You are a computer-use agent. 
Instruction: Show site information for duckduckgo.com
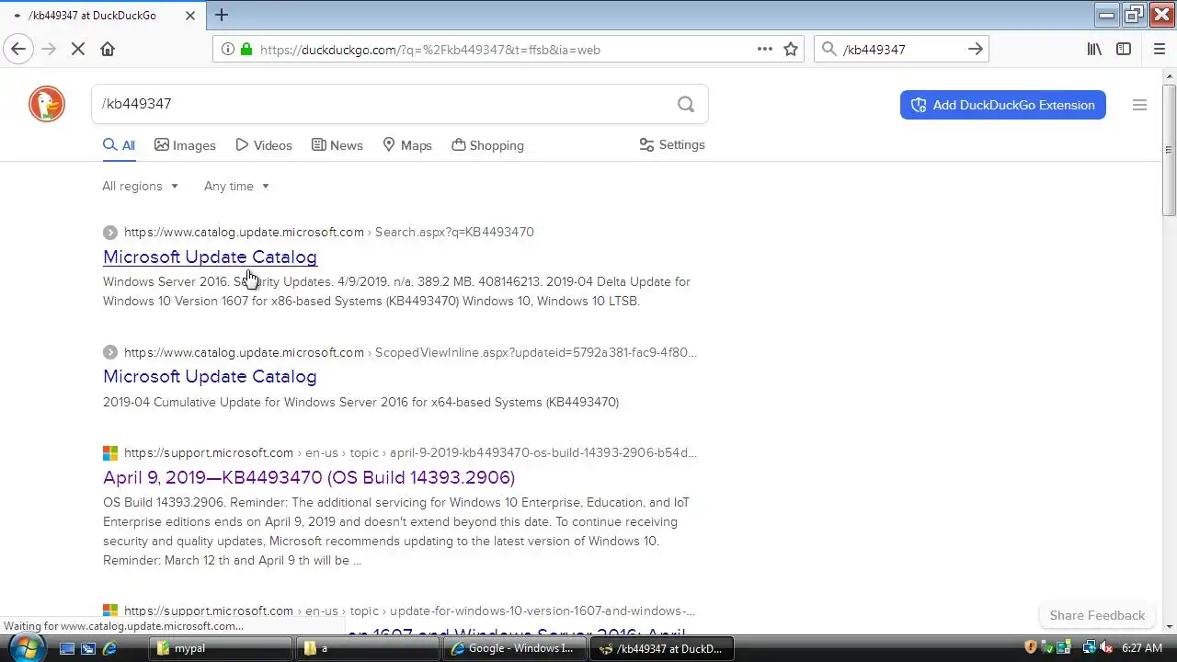226,50
